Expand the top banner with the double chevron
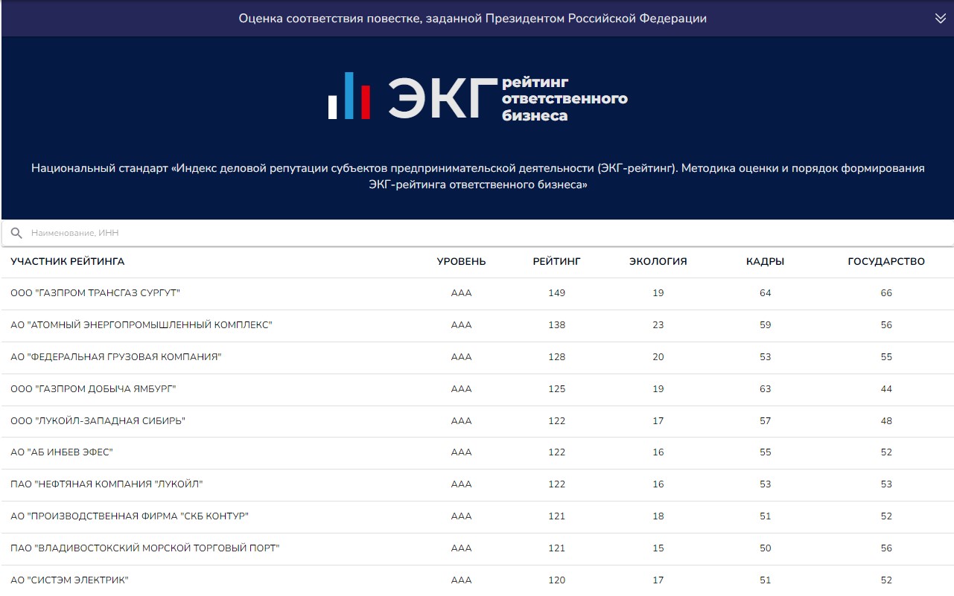The height and width of the screenshot is (596, 954). point(940,19)
